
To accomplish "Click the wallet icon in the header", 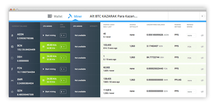I will pos(50,16).
